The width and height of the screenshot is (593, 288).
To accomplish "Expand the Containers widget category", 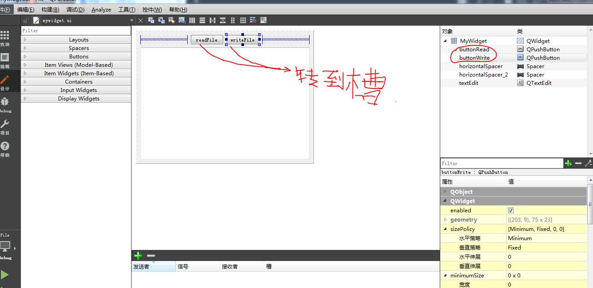I will pos(25,82).
